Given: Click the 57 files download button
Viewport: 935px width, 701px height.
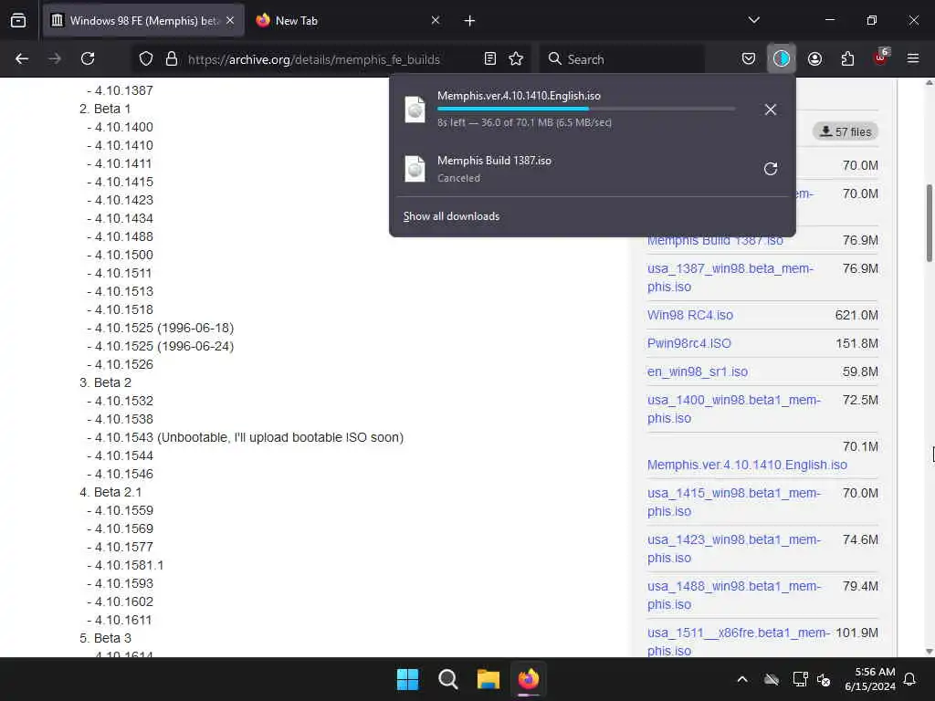Looking at the screenshot, I should [x=846, y=131].
